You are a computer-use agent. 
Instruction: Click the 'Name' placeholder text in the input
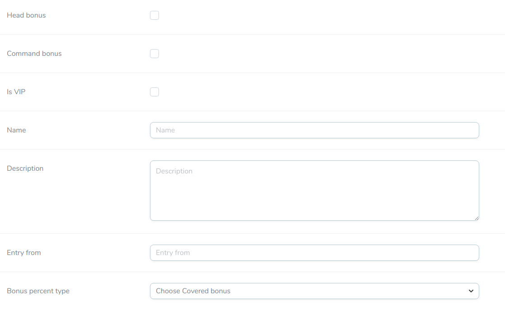pyautogui.click(x=165, y=130)
